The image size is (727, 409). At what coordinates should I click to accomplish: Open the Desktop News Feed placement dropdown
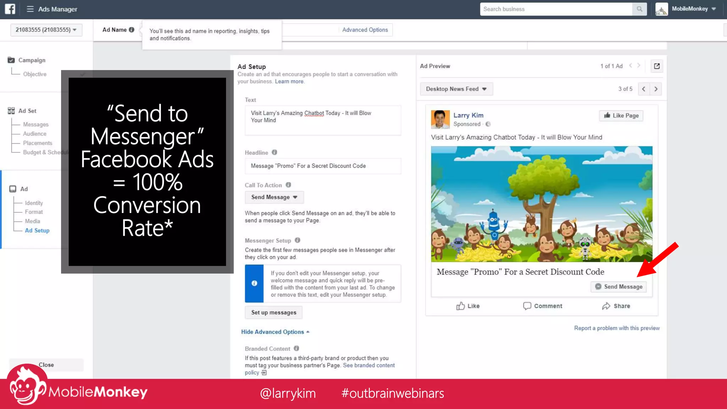click(456, 89)
